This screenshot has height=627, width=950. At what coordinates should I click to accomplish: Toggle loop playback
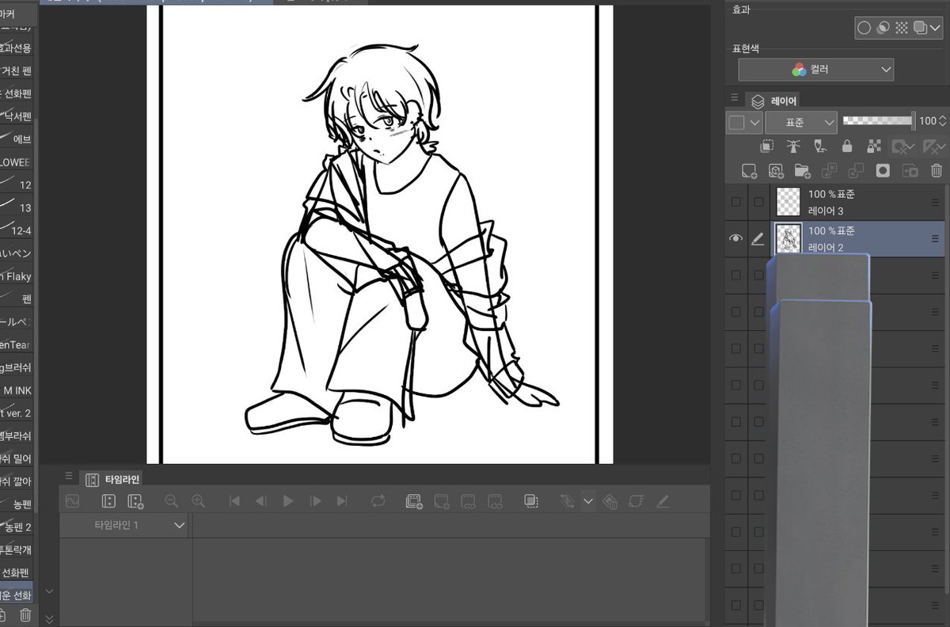click(x=378, y=501)
